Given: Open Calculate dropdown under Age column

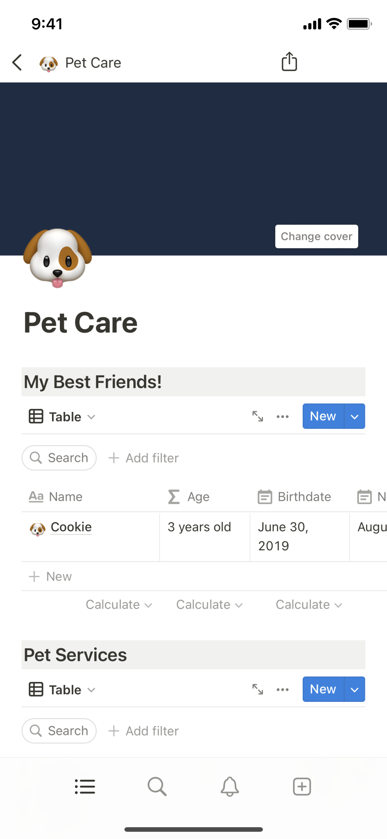Looking at the screenshot, I should tap(209, 605).
